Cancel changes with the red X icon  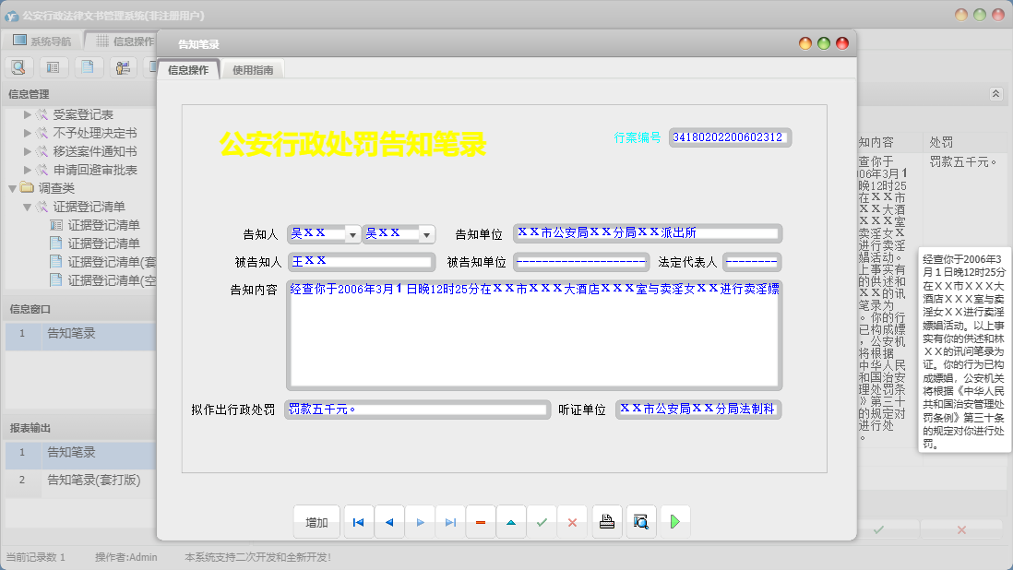[571, 521]
